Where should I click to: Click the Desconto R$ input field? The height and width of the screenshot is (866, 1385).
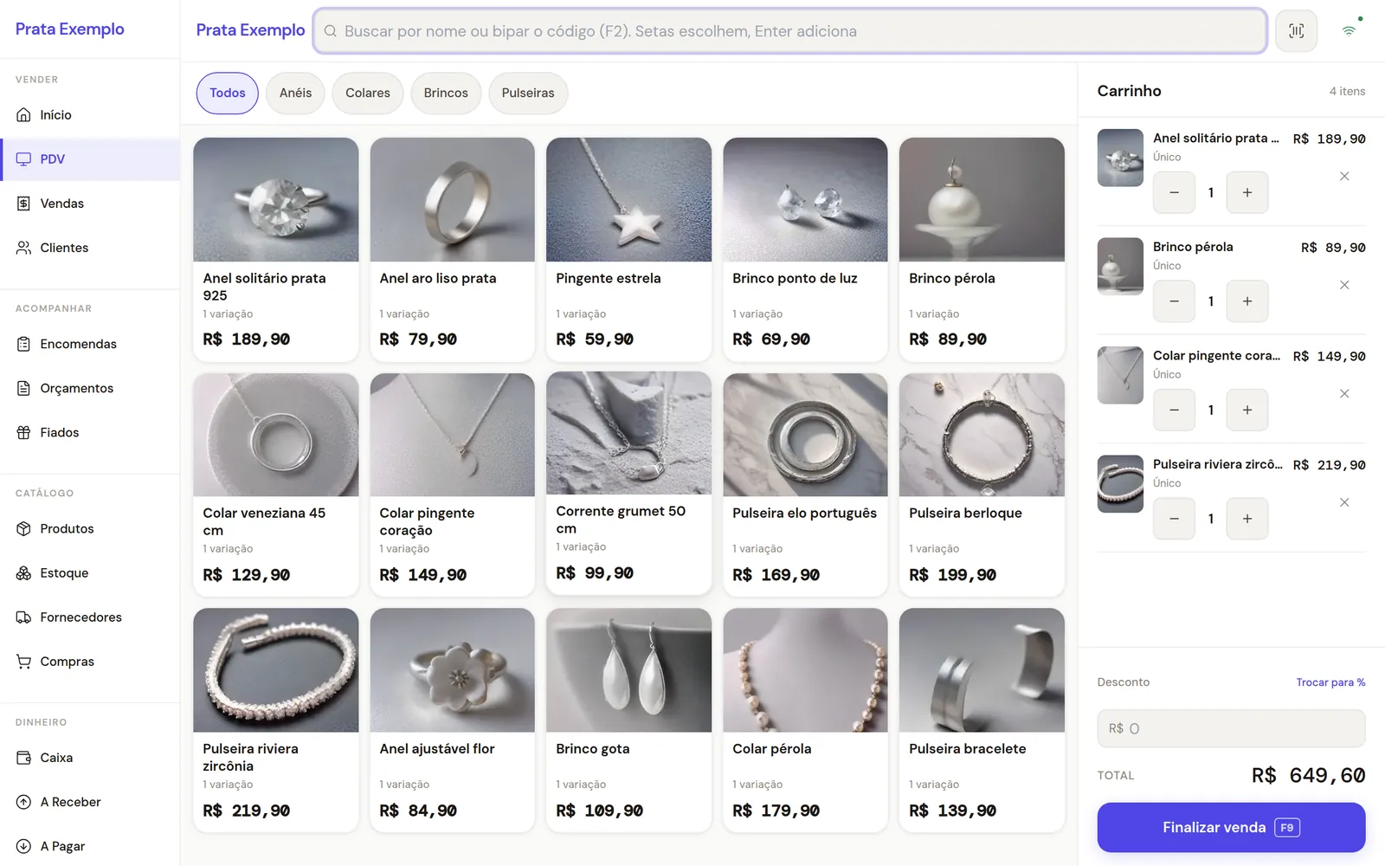pyautogui.click(x=1231, y=728)
